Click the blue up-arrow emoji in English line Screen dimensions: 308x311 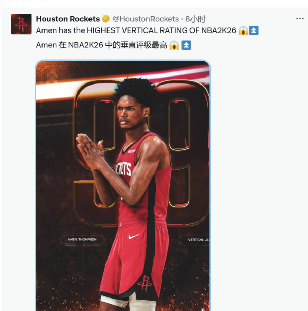coord(254,30)
